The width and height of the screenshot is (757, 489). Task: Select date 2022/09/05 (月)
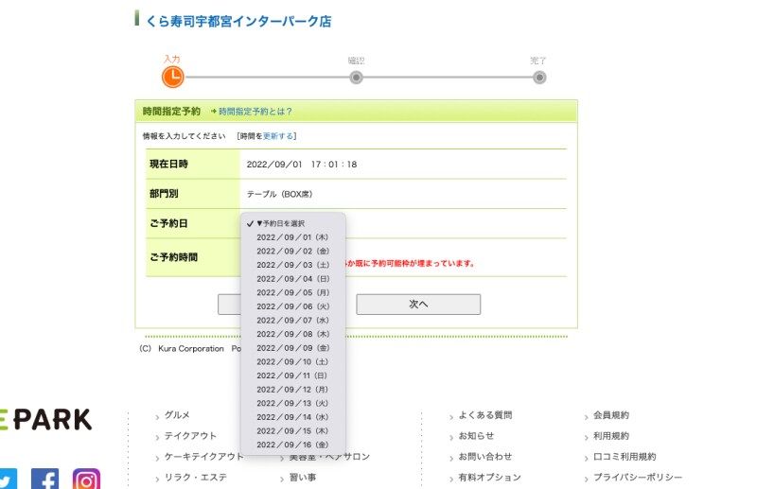293,292
